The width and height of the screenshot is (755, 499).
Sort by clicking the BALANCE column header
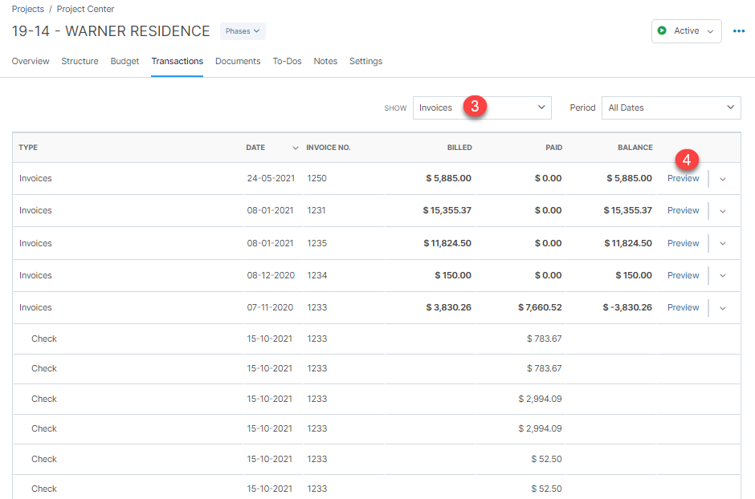pyautogui.click(x=635, y=148)
